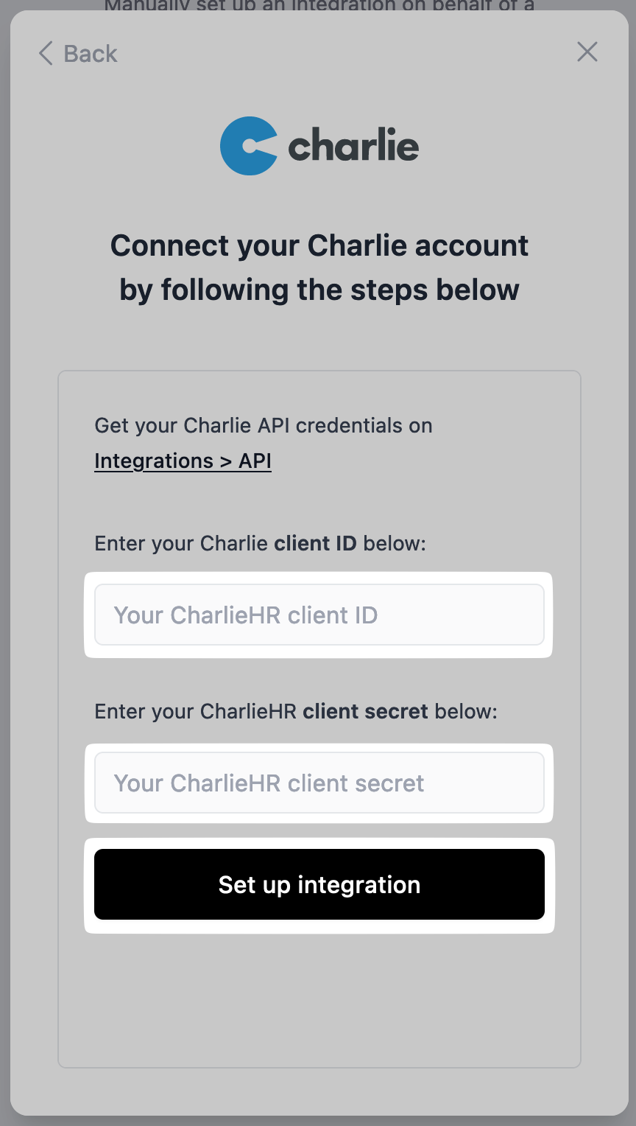This screenshot has height=1126, width=636.
Task: Click the "charlie" wordmark text
Action: (x=353, y=146)
